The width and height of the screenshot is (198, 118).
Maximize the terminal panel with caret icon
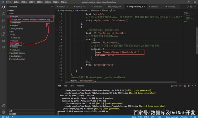point(192,86)
